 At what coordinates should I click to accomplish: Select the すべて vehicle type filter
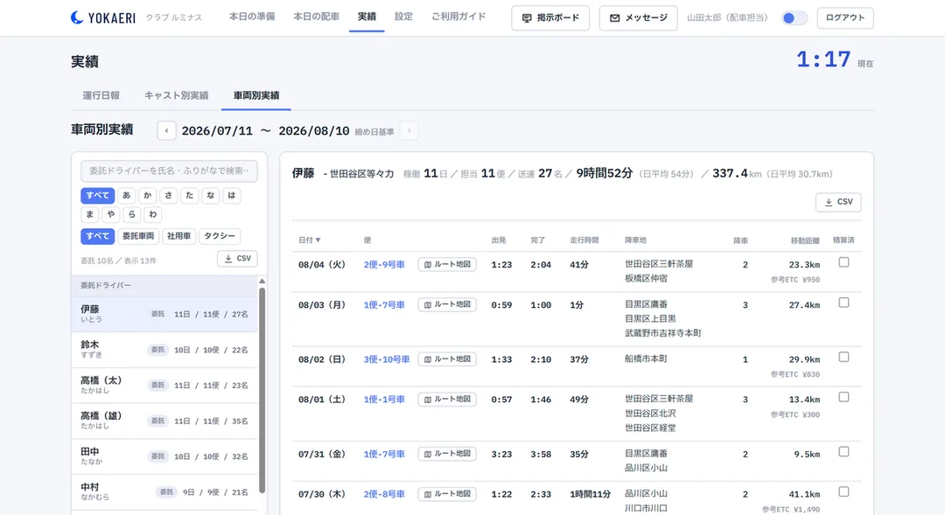point(98,236)
